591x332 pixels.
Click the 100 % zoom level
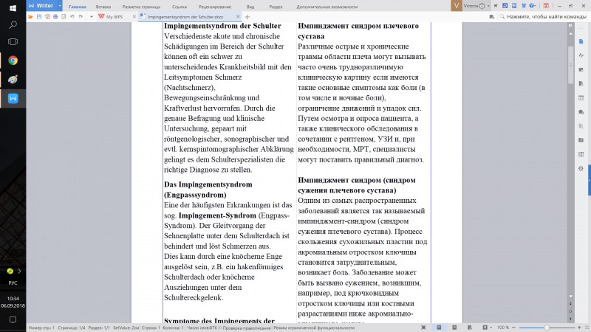click(503, 328)
